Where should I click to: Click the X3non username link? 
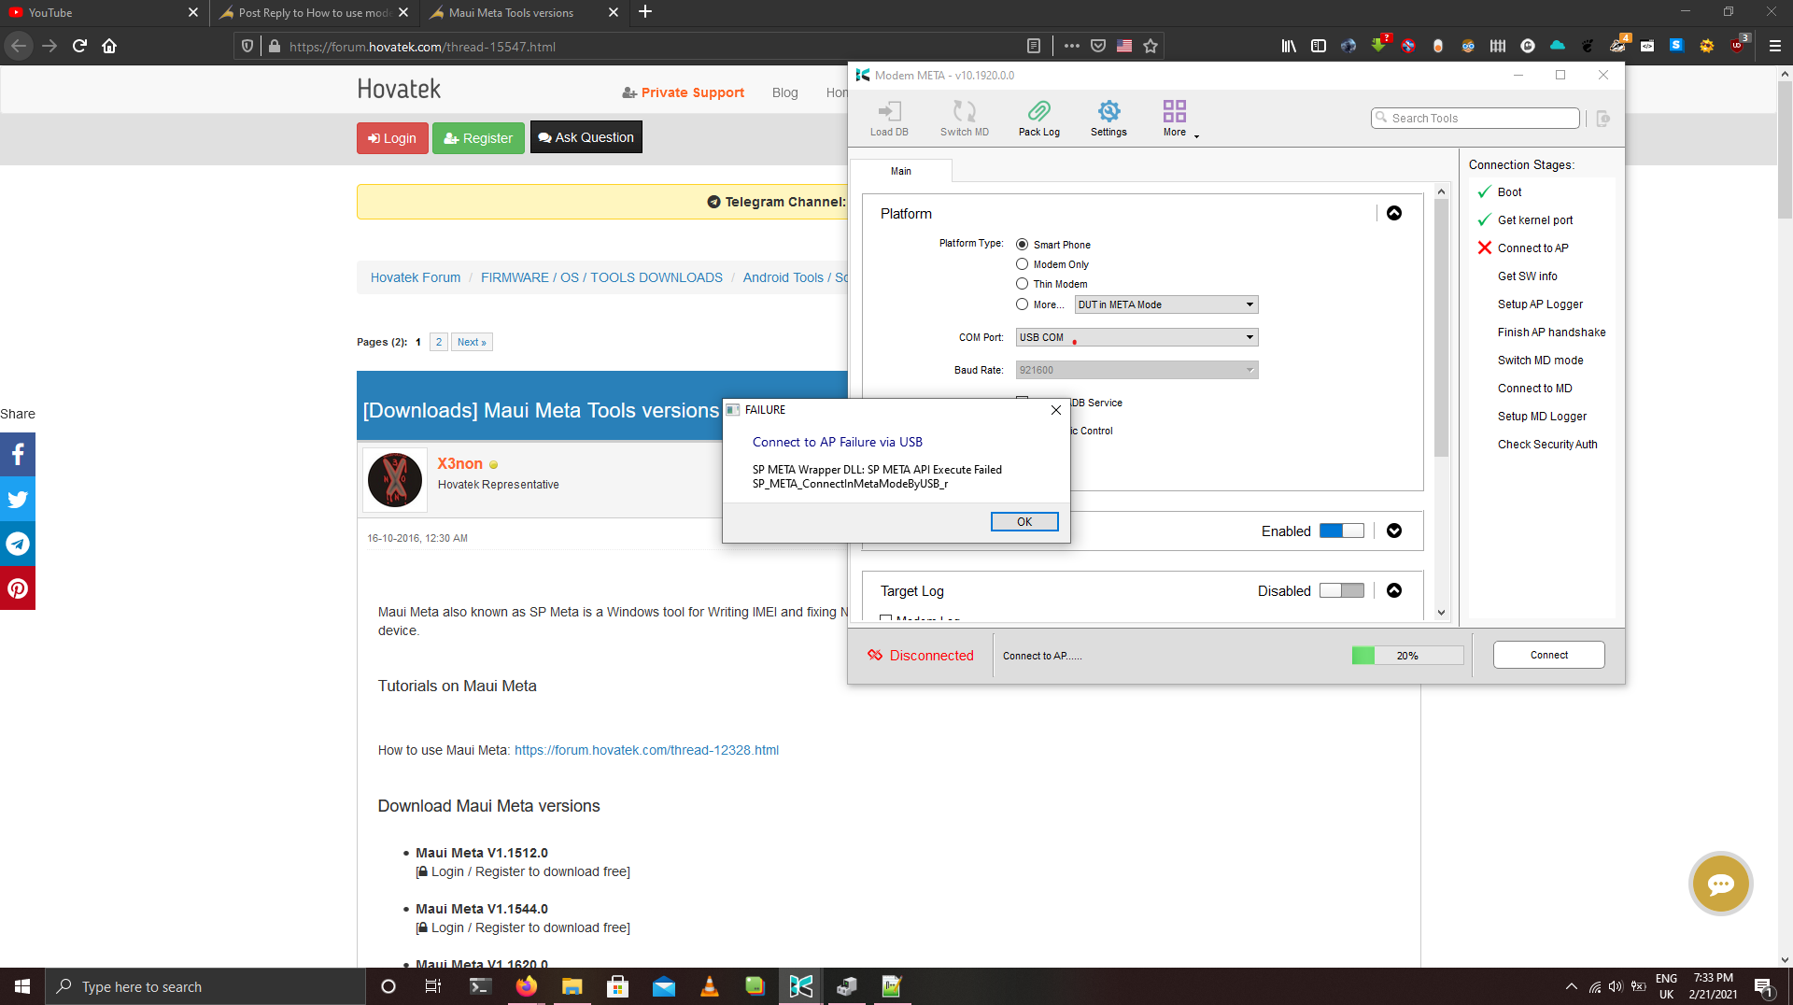460,463
